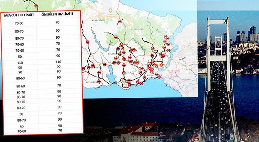Select the 110 value in the proposed limit column
The width and height of the screenshot is (259, 142).
pyautogui.click(x=58, y=62)
